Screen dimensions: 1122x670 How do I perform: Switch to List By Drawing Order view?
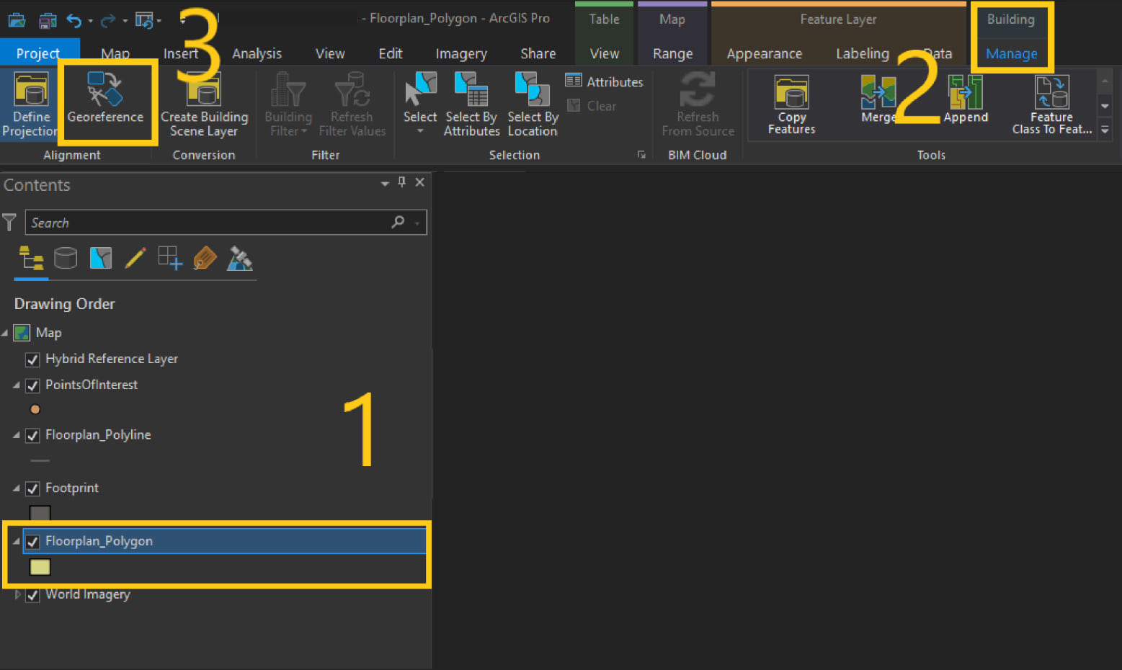click(31, 258)
